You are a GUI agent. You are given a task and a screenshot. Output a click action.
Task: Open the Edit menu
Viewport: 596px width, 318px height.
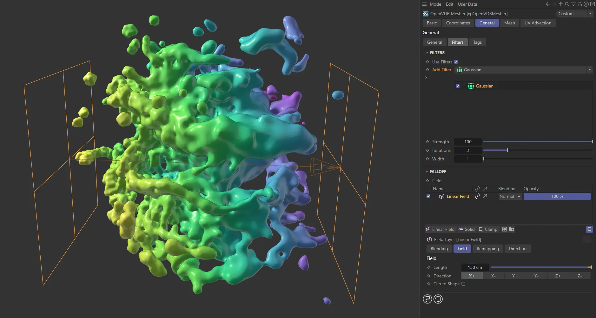coord(449,4)
